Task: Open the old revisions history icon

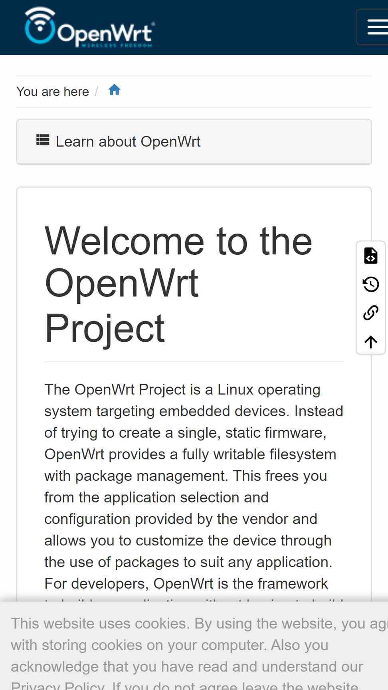Action: tap(371, 284)
